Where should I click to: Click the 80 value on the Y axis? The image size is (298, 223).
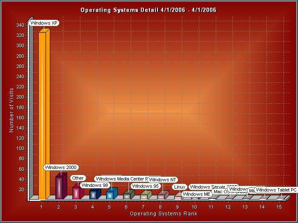pyautogui.click(x=21, y=159)
